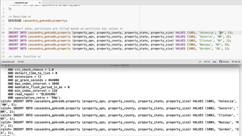Click 'Gordon' on editor line 18
242x136 pixels.
pyautogui.click(x=205, y=49)
